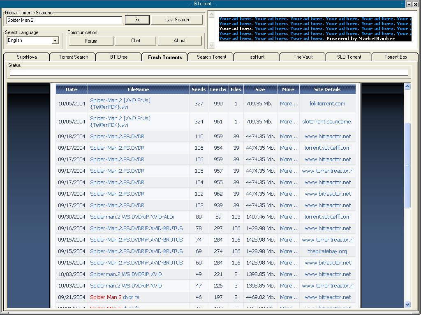The width and height of the screenshot is (421, 315).
Task: Click the ad panel scroll-down arrow
Action: click(x=212, y=45)
